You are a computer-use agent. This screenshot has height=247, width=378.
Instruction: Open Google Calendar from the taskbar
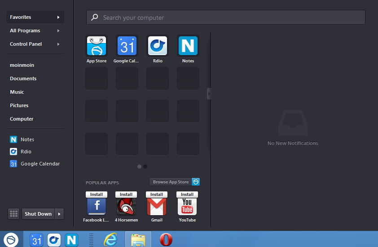[36, 240]
